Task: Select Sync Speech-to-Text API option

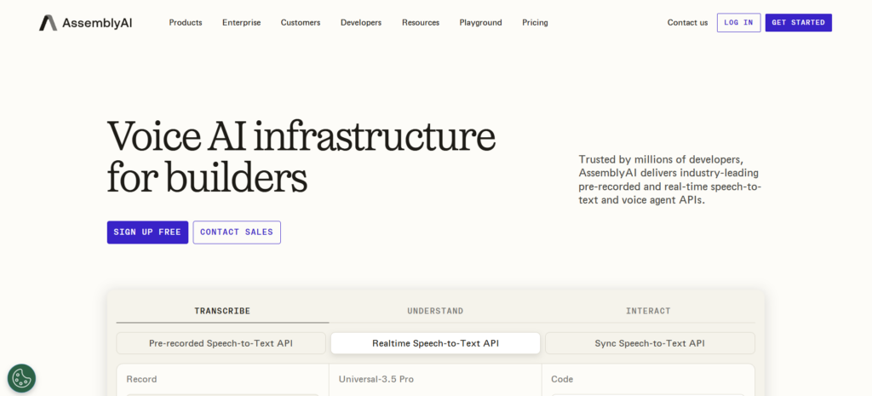Action: (650, 343)
